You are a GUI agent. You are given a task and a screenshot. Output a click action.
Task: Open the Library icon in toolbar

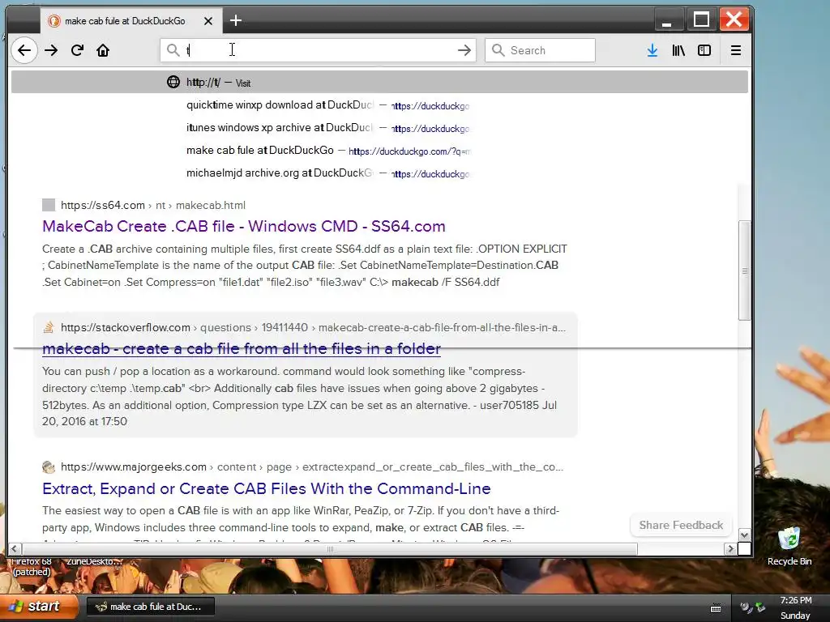[x=678, y=50]
